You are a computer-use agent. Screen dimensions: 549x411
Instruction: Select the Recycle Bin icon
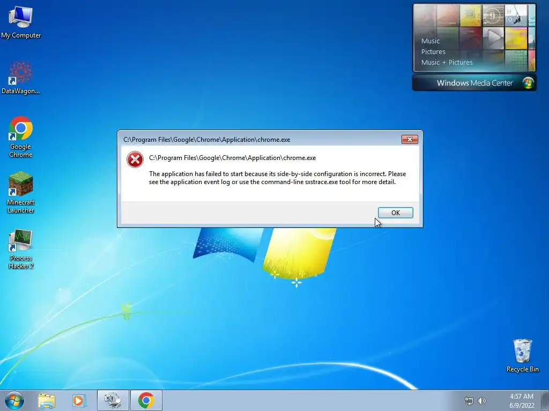pos(522,355)
